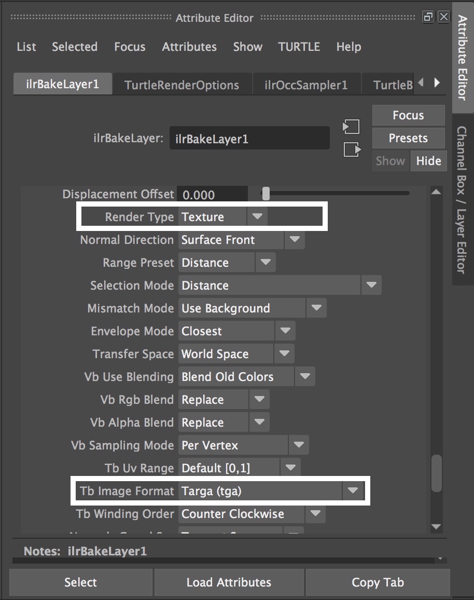
Task: Open the Show menu
Action: tap(248, 47)
